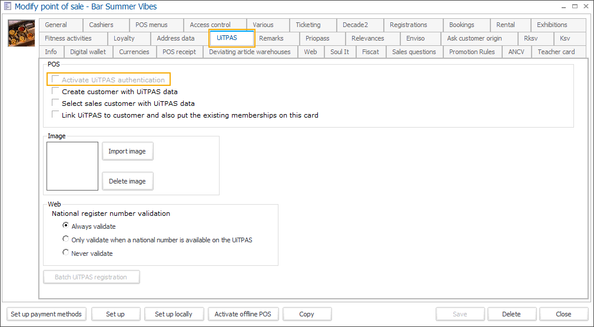
Task: Go to the Loyalty tab
Action: pyautogui.click(x=124, y=38)
